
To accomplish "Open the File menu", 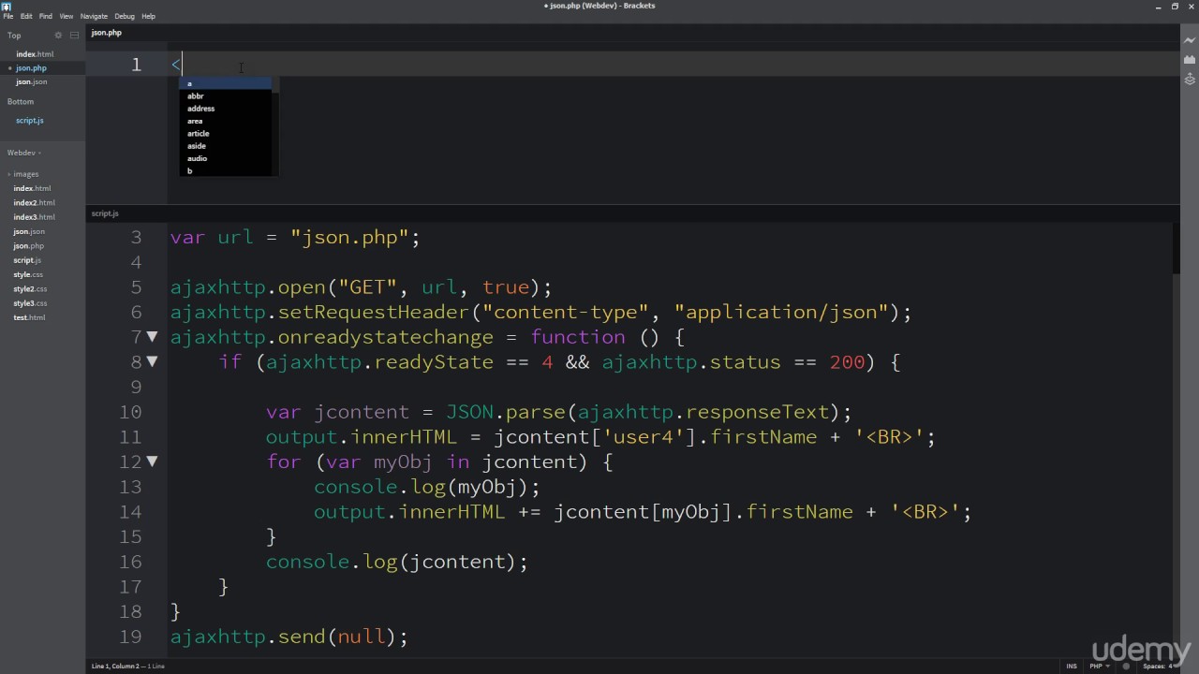I will click(8, 16).
